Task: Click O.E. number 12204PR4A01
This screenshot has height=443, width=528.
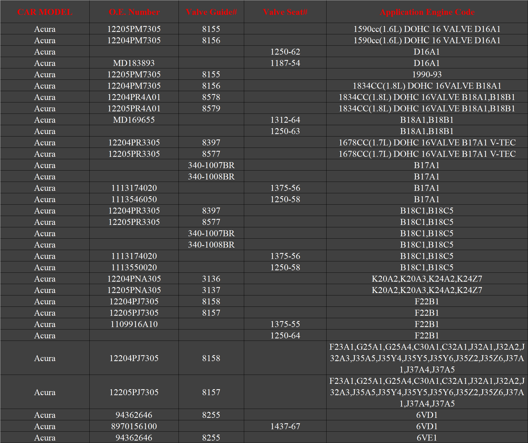Action: click(134, 97)
